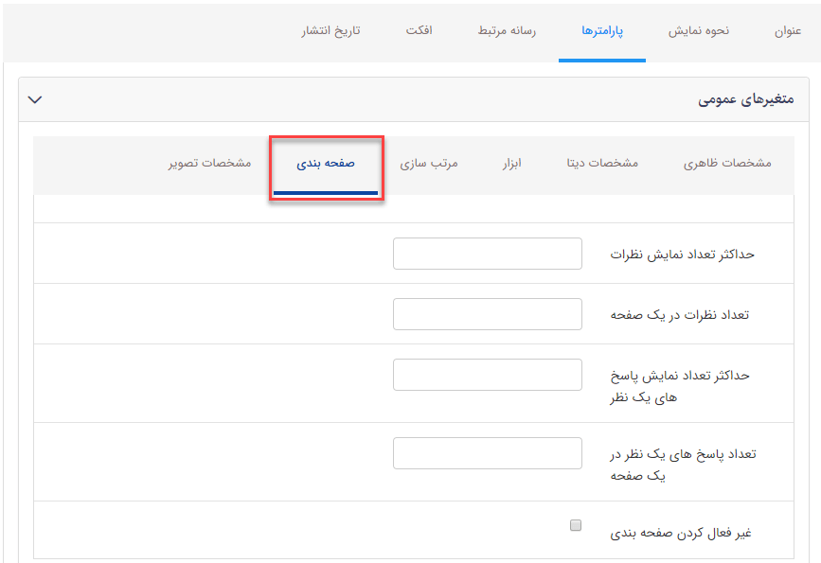Open the مشخصات تصویر sub-tab
The width and height of the screenshot is (821, 563).
pos(209,163)
